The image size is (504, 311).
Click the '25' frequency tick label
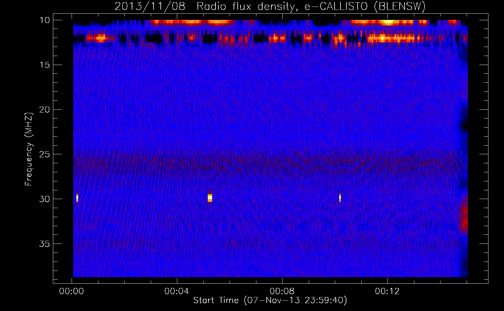pyautogui.click(x=45, y=154)
